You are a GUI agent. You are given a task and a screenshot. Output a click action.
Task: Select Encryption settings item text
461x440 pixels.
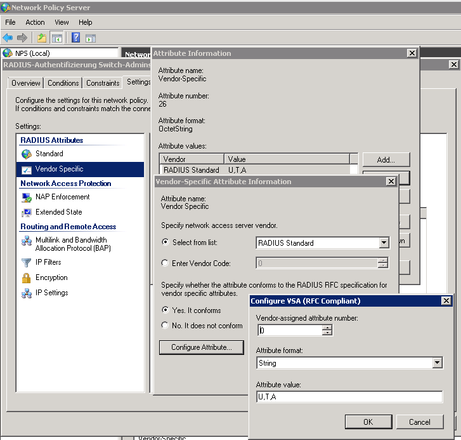(51, 277)
